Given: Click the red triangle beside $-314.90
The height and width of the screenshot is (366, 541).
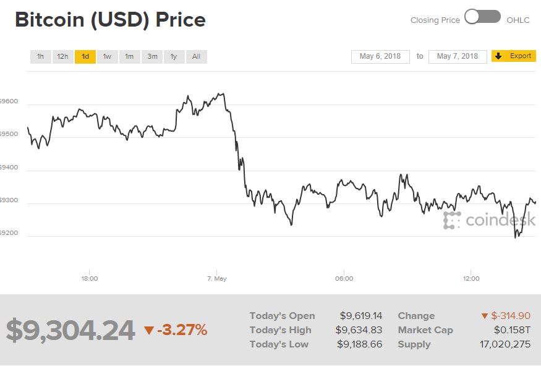Looking at the screenshot, I should click(485, 316).
